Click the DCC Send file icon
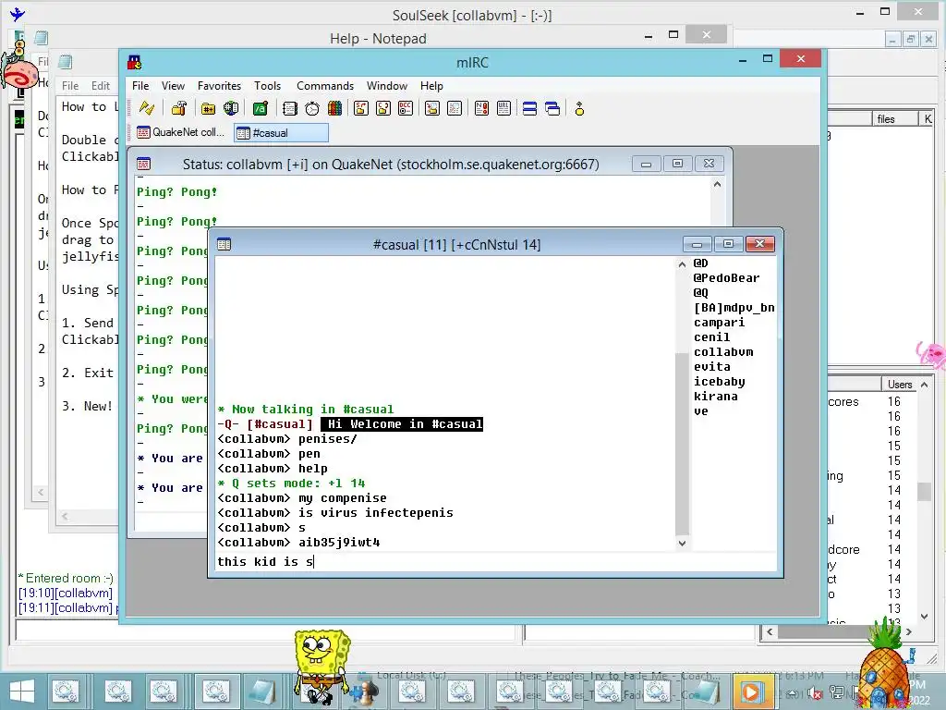 (x=361, y=109)
